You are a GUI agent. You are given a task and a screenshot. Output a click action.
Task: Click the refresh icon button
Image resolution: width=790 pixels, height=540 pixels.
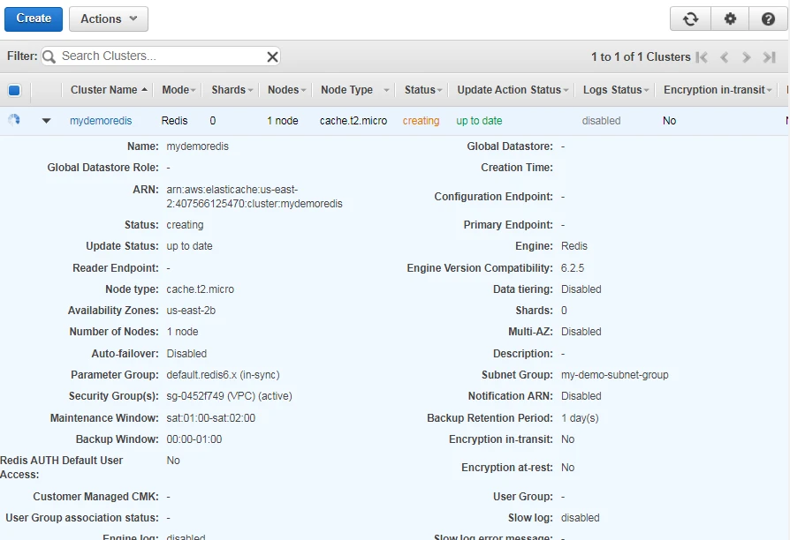click(690, 19)
